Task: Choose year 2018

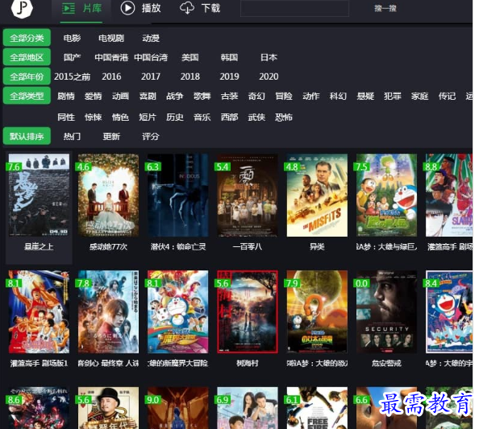Action: 190,76
